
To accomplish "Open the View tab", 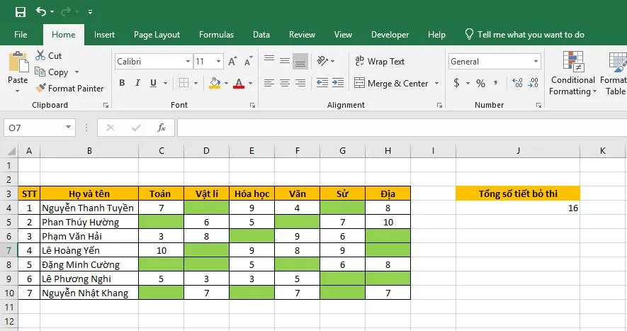I will coord(343,35).
